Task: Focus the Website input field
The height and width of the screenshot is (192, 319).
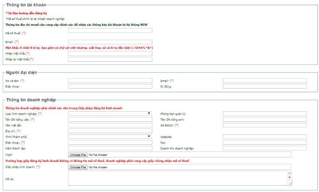Action: pyautogui.click(x=265, y=137)
